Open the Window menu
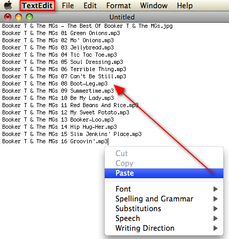This screenshot has height=239, width=229. 154,6
